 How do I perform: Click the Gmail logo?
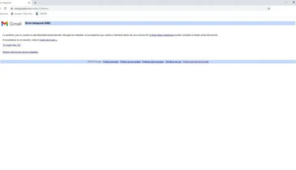[11, 24]
